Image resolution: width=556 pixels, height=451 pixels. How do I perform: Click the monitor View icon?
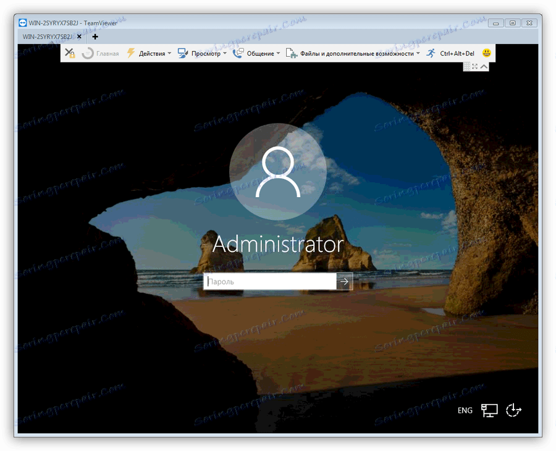183,53
